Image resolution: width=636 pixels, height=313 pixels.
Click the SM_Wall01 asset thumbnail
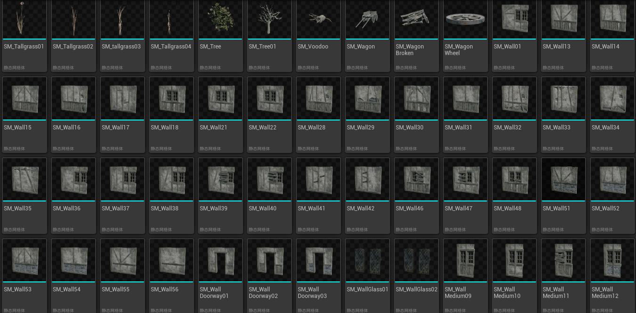(514, 19)
